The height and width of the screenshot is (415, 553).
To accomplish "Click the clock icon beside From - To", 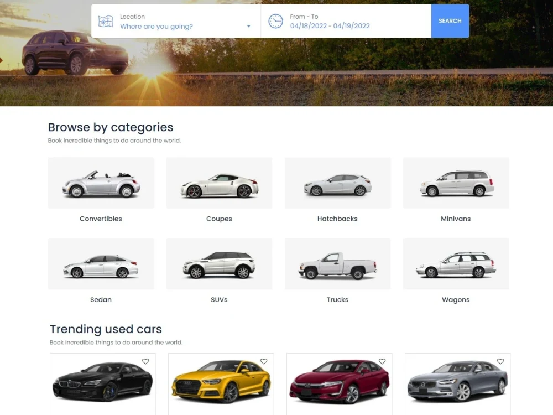I will 275,21.
